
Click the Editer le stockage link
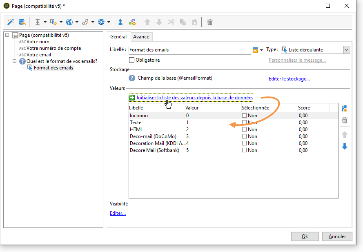(289, 79)
